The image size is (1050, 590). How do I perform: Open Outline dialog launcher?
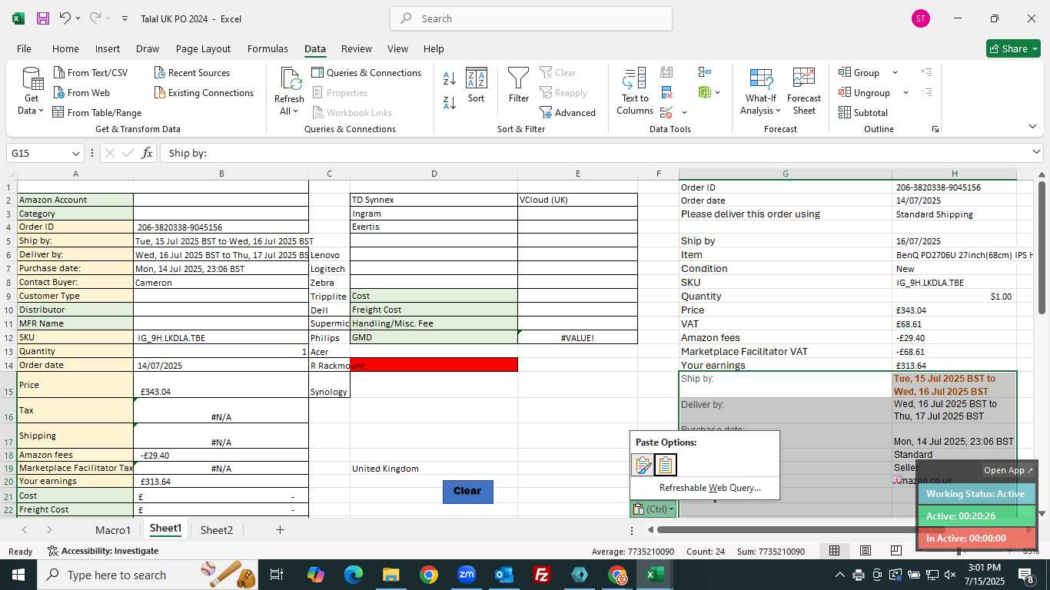(x=935, y=129)
